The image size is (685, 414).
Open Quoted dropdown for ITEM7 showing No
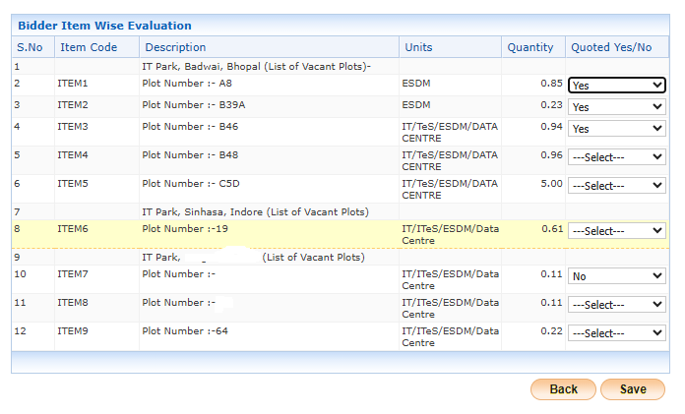616,276
